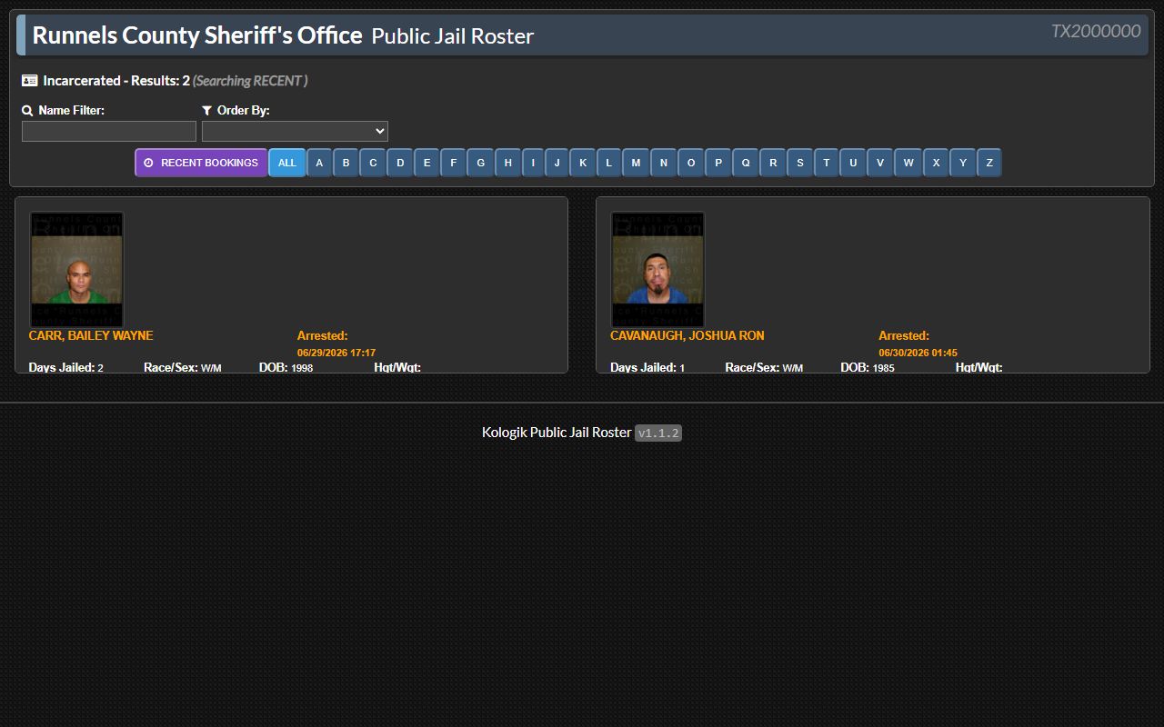Click the ID card icon beside Incarcerated
This screenshot has height=727, width=1164.
[30, 81]
